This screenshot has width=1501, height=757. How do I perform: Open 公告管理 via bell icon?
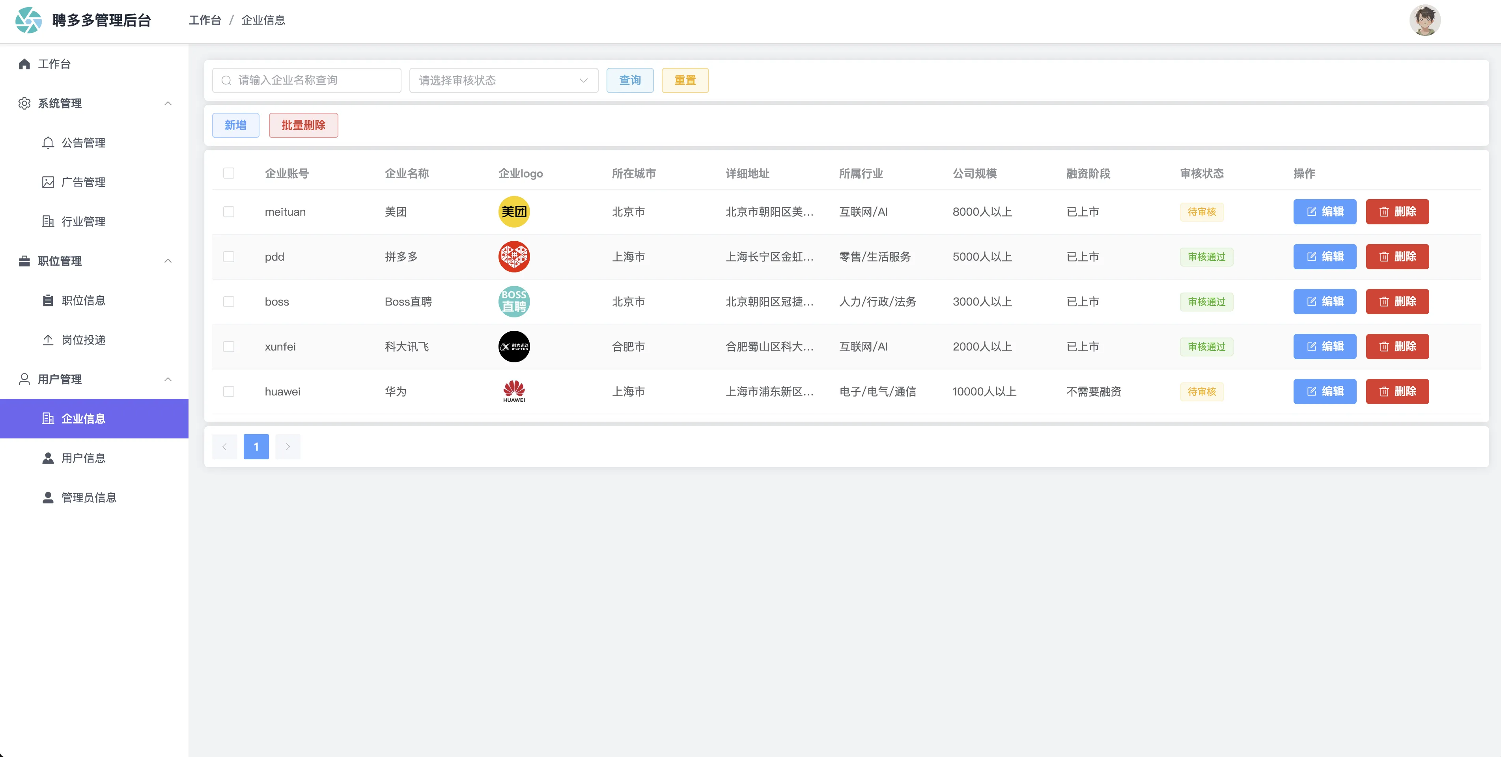(49, 143)
